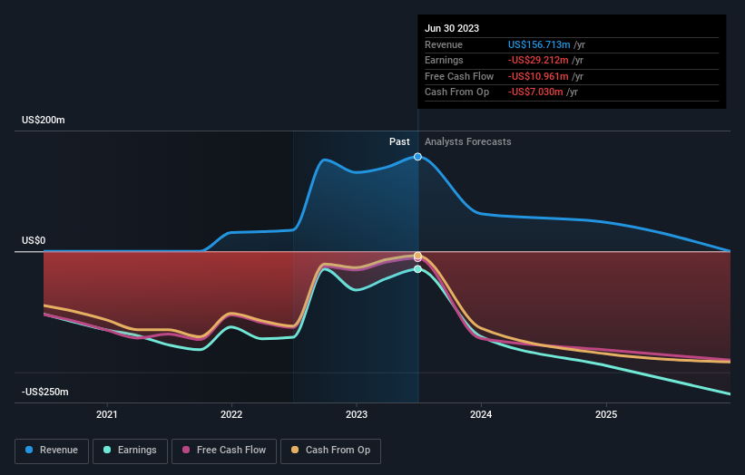Click the Earnings row label in tooltip
This screenshot has width=745, height=475.
tap(444, 60)
